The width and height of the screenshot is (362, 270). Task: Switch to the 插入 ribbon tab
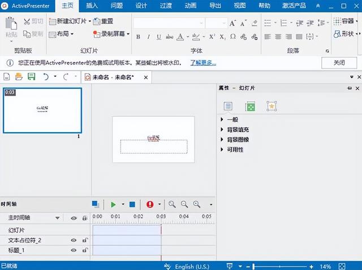click(x=92, y=6)
